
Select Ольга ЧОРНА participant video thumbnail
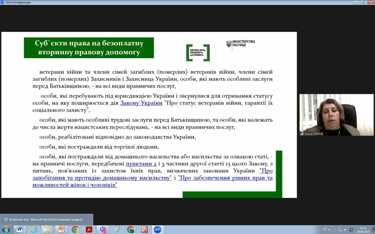tap(336, 115)
